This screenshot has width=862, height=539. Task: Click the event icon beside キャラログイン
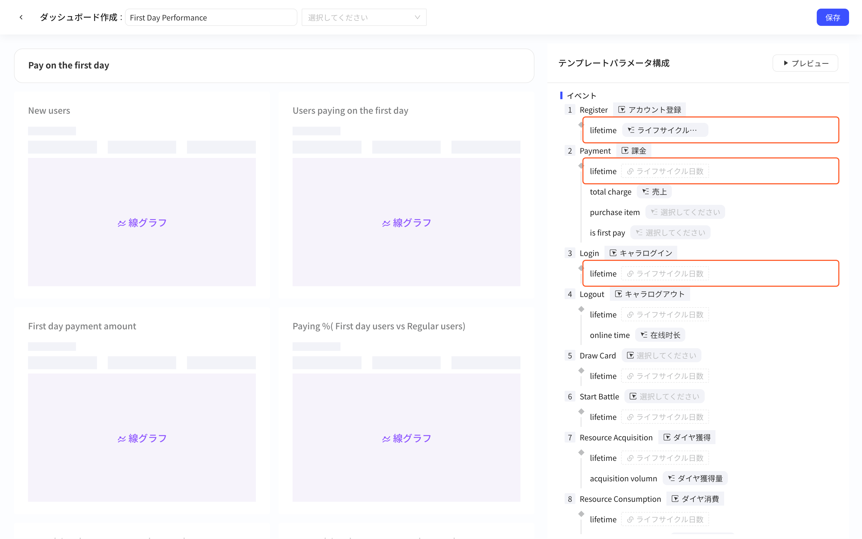pyautogui.click(x=613, y=253)
